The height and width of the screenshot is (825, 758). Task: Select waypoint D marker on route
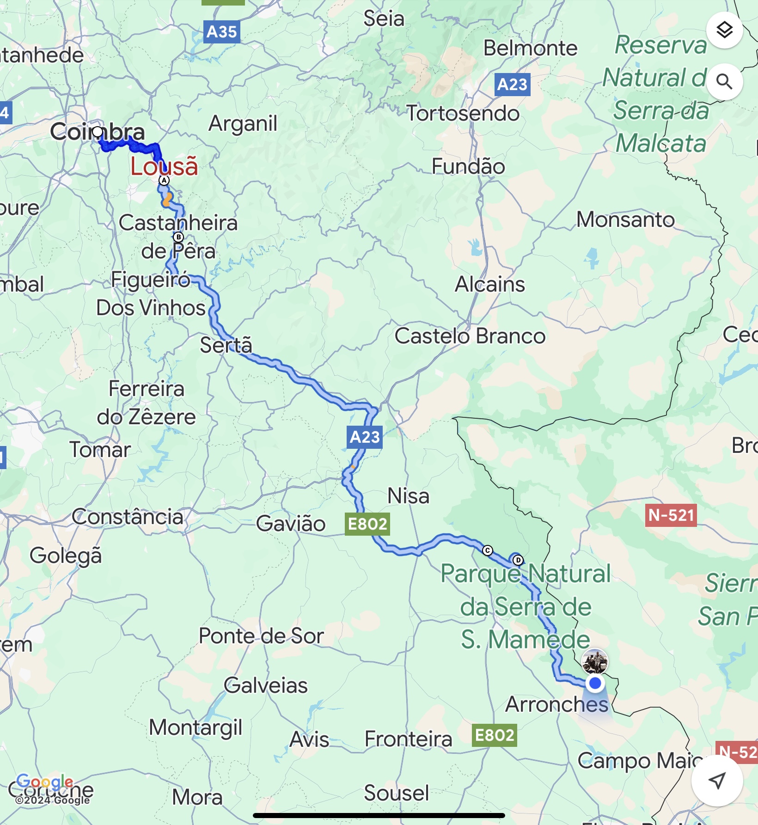tap(518, 560)
